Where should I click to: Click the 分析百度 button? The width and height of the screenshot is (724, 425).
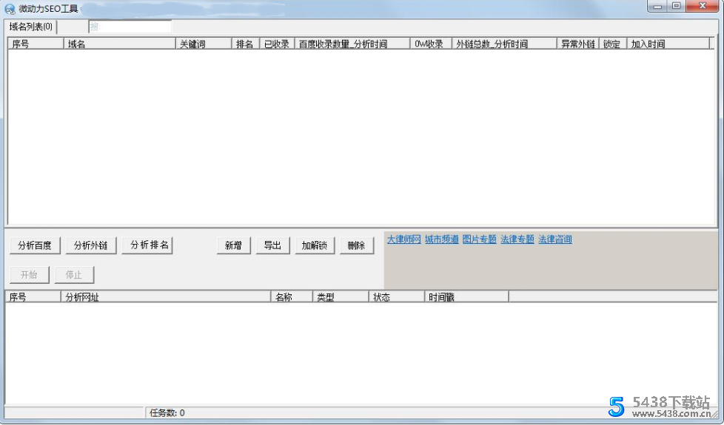pos(35,245)
